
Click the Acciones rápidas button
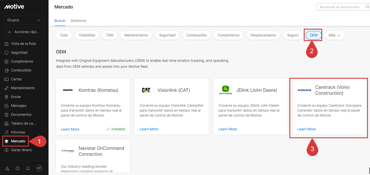pyautogui.click(x=24, y=32)
